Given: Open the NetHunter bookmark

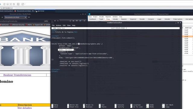Looking at the screenshot, I should (x=4, y=25).
